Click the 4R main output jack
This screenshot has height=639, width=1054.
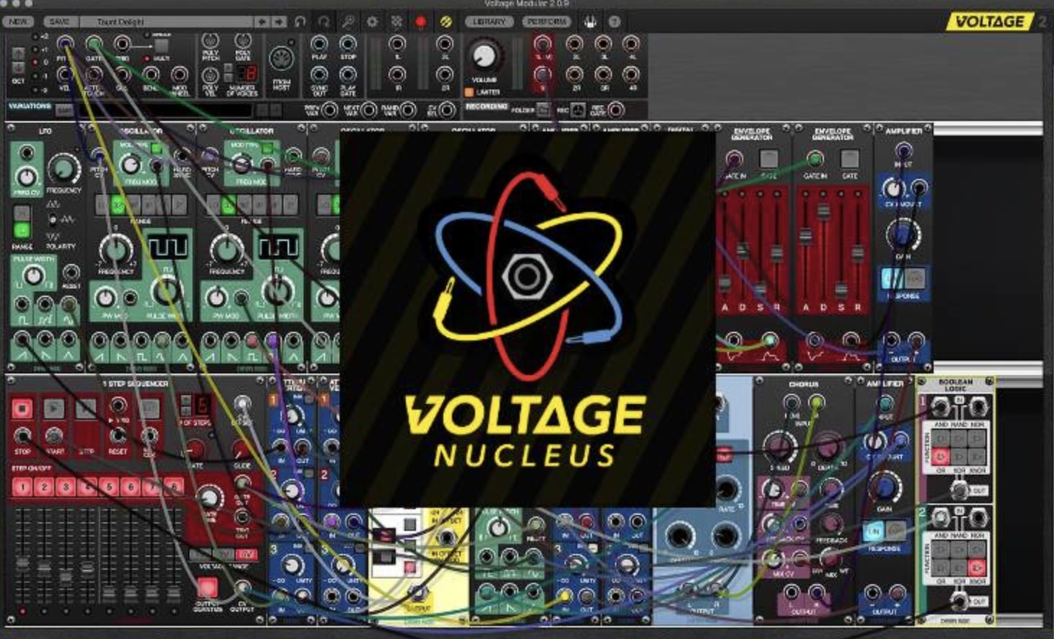click(631, 74)
